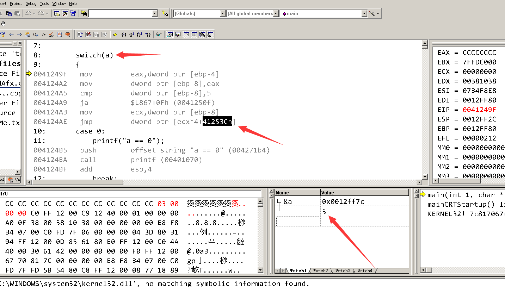The height and width of the screenshot is (287, 505).
Task: Click the Redo arrow icon
Action: (x=41, y=13)
